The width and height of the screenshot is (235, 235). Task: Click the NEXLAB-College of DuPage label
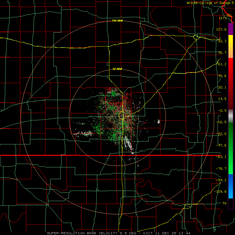tap(209, 3)
